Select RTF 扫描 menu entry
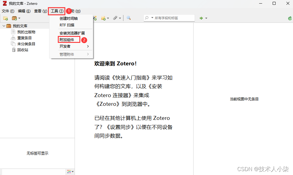 coord(71,25)
